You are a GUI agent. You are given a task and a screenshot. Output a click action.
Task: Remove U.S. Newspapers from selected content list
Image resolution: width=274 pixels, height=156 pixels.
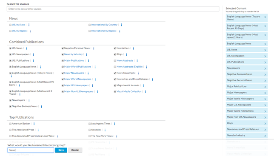tap(265, 57)
